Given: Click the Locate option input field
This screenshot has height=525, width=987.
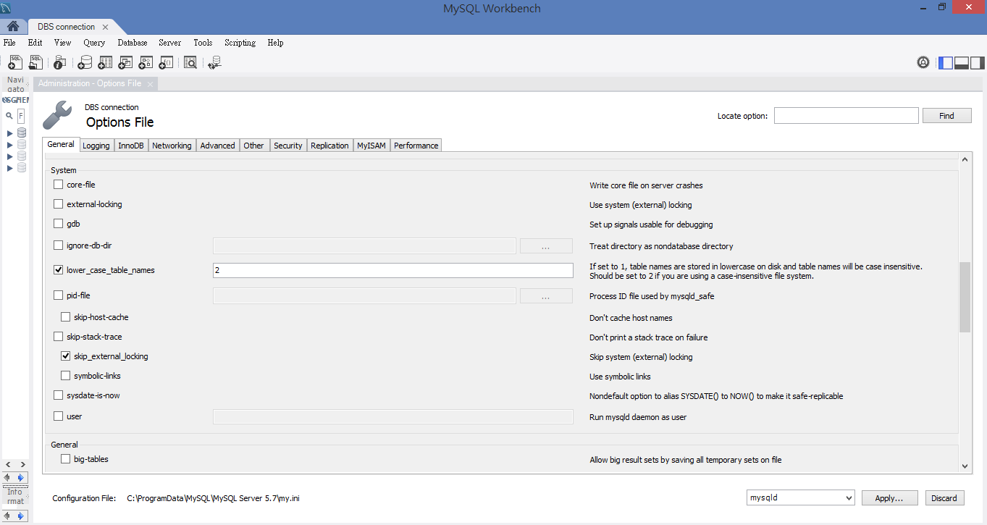Looking at the screenshot, I should click(x=846, y=116).
